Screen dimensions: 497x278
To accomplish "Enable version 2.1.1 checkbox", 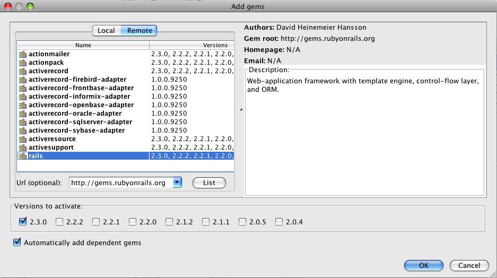I will coord(206,222).
